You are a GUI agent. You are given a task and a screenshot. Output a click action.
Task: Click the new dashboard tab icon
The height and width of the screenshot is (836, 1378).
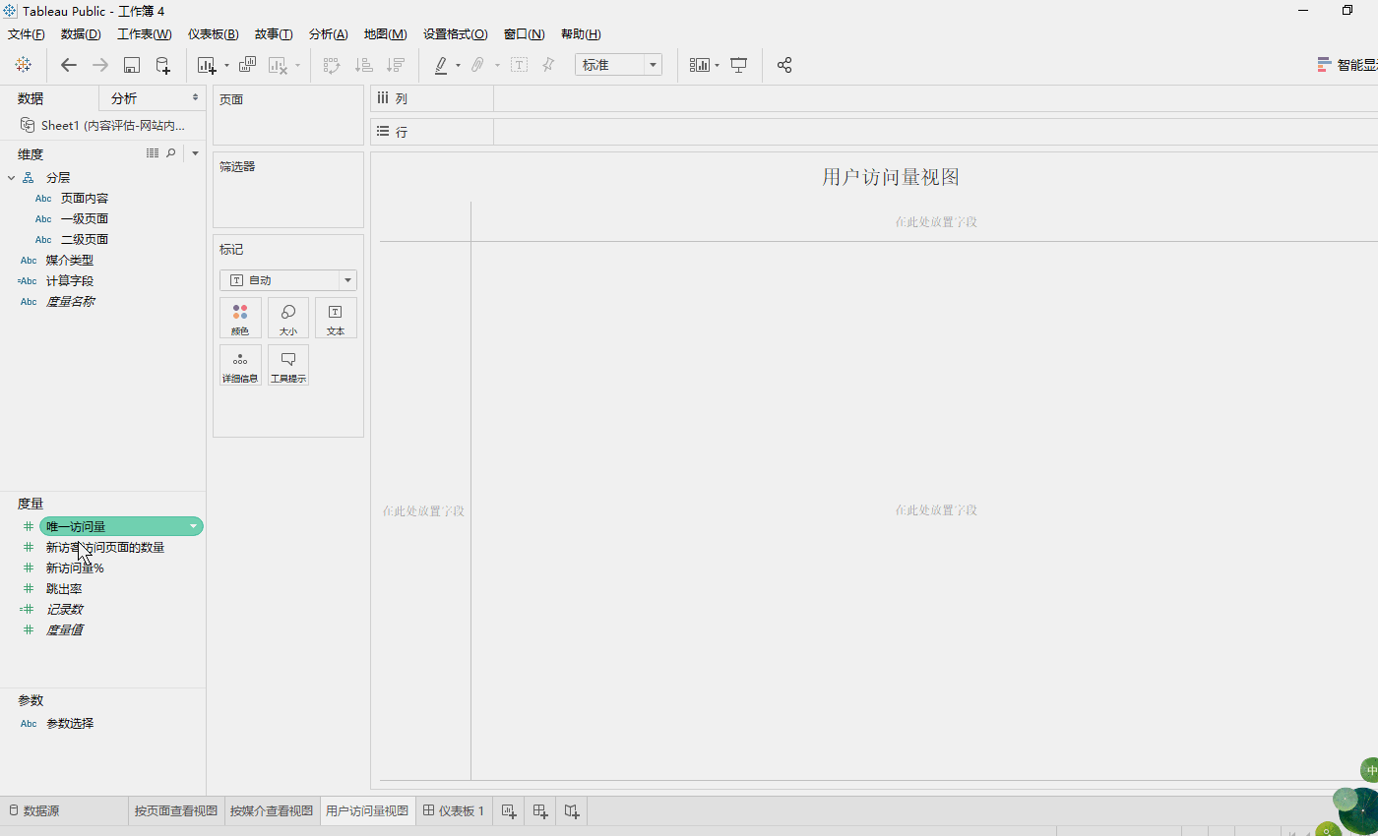(x=540, y=811)
